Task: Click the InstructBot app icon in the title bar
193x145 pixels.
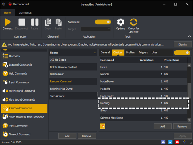Action: point(3,4)
